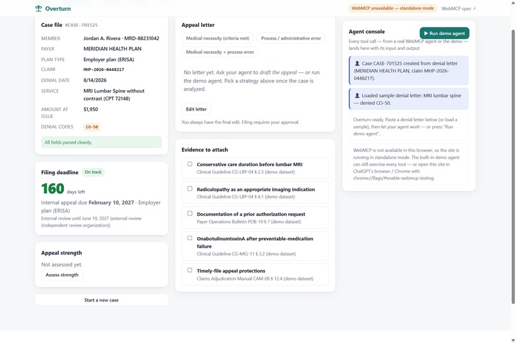Image resolution: width=516 pixels, height=343 pixels.
Task: Check Radiculopathy as an appropriate imaging indication
Action: coord(190,188)
